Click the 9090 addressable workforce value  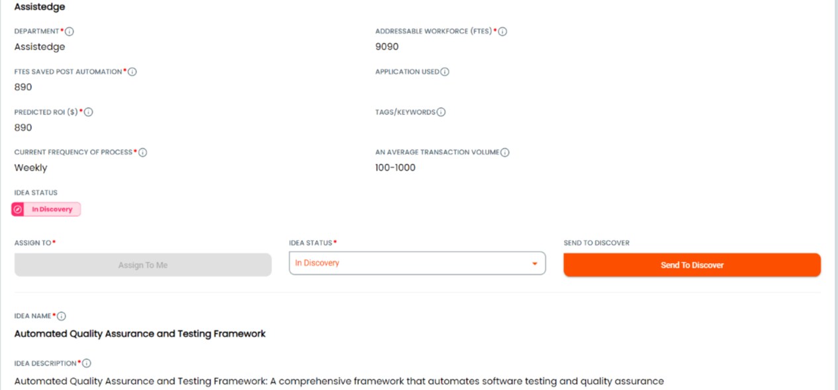point(387,47)
